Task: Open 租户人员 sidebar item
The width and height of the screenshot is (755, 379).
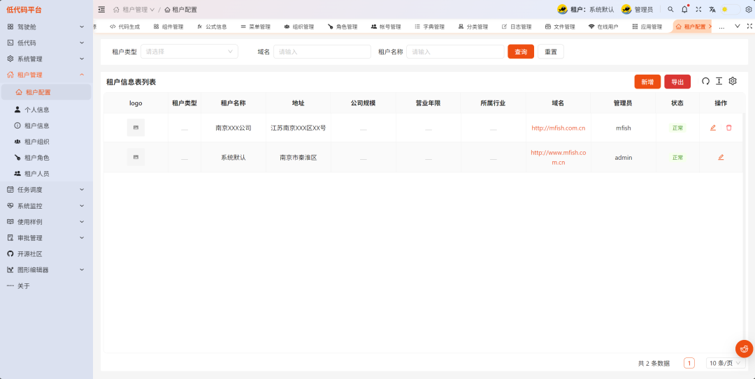Action: pyautogui.click(x=46, y=174)
